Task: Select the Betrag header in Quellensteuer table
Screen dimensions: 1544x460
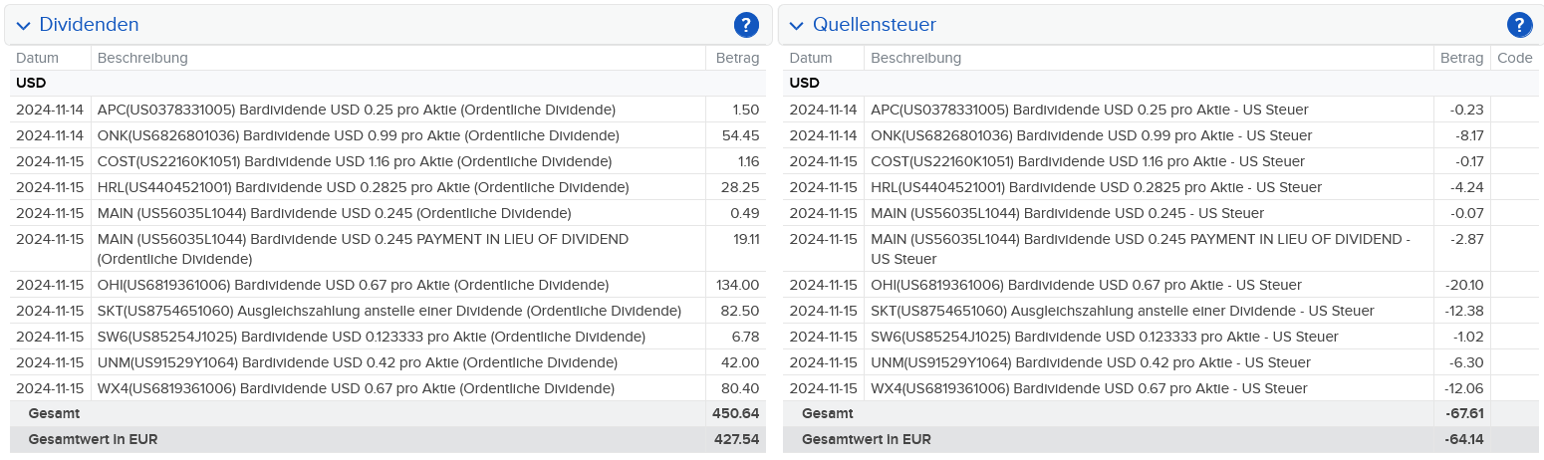Action: pyautogui.click(x=1461, y=58)
